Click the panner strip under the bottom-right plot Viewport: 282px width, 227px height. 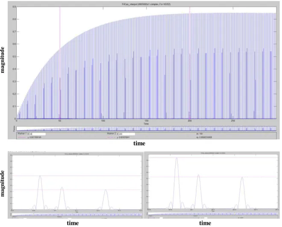pyautogui.click(x=213, y=214)
